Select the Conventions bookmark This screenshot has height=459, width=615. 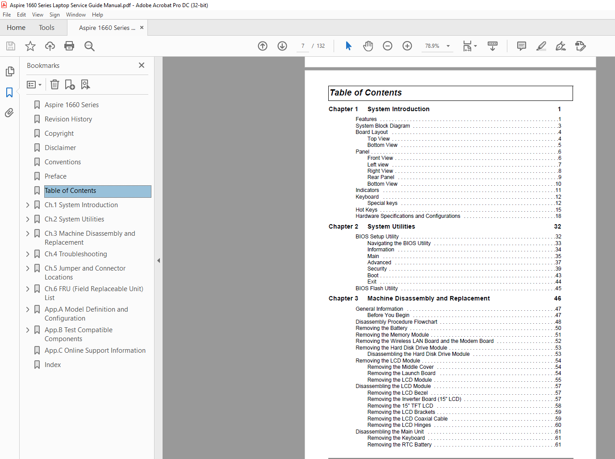(63, 162)
